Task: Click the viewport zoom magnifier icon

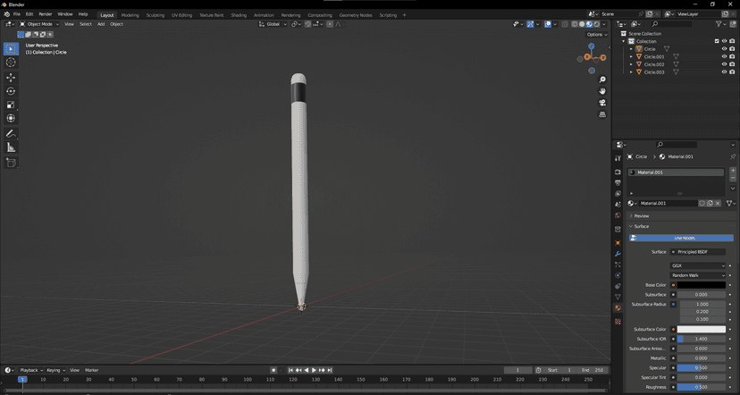Action: (602, 80)
